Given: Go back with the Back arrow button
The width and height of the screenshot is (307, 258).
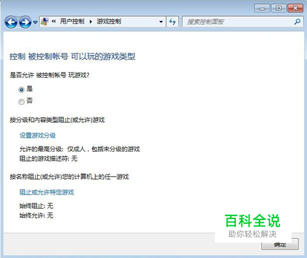Looking at the screenshot, I should pos(11,22).
